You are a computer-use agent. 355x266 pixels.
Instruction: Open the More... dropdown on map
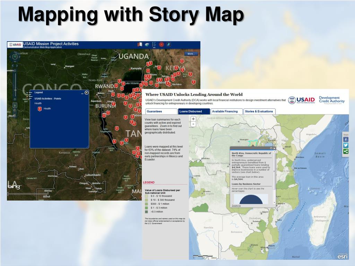191,54
